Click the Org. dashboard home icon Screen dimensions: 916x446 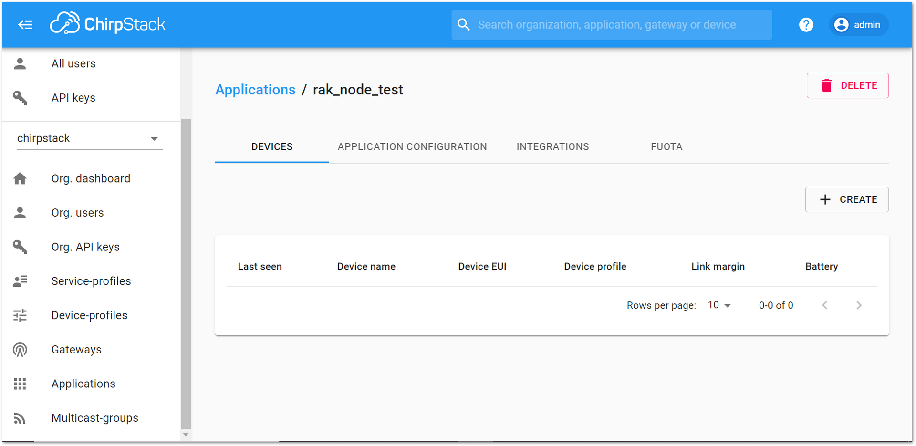[20, 178]
